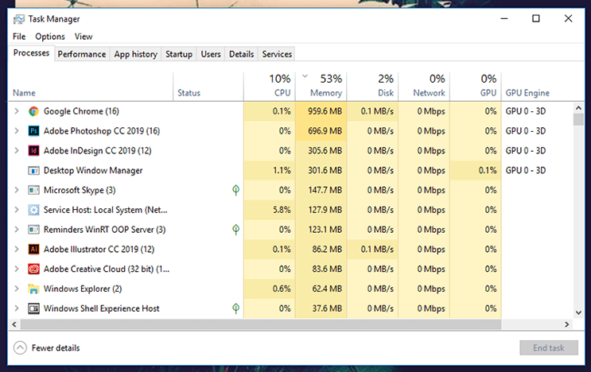Click the Service Host Local System icon
The image size is (591, 372).
(x=33, y=210)
